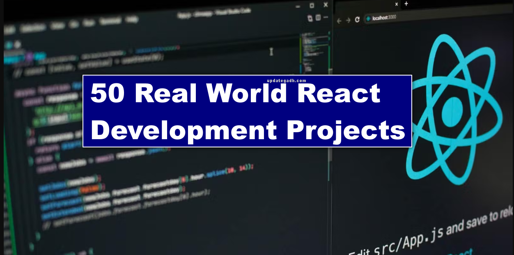Viewport: 514px width, 255px height.
Task: Minimize the Visual Studio Code window
Action: point(298,6)
